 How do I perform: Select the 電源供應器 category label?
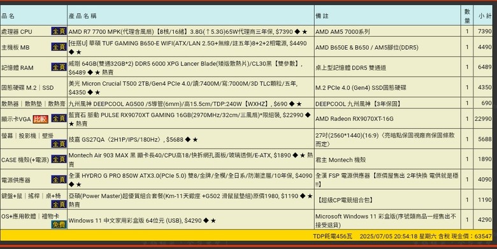16,180
